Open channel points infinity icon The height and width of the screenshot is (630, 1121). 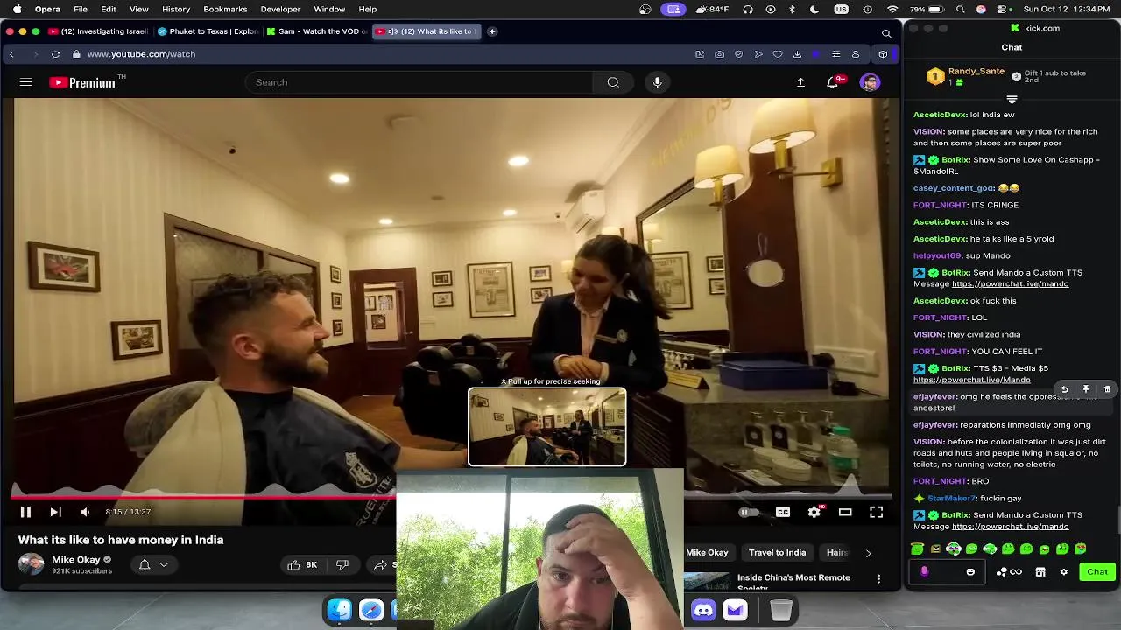pos(1016,572)
